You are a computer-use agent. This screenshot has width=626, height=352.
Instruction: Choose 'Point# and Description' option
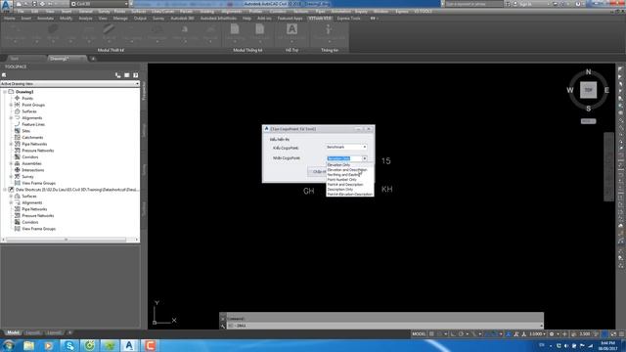click(x=345, y=185)
